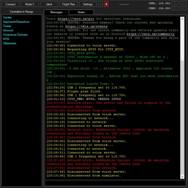Viewport: 188px width, 188px height.
Task: Open the vats.im/events link
Action: pos(86,26)
